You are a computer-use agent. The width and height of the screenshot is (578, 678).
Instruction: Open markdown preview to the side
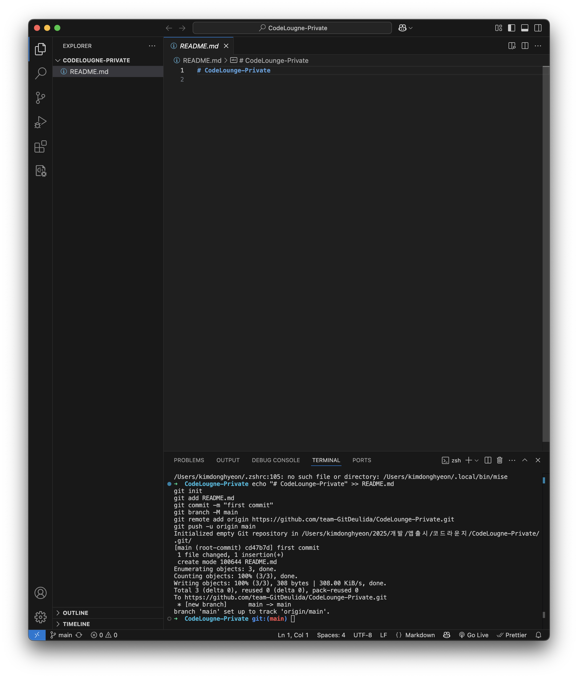pyautogui.click(x=512, y=46)
